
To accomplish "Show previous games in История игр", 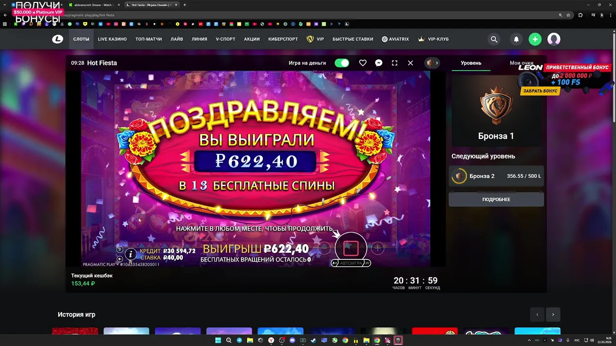I will coord(537,315).
